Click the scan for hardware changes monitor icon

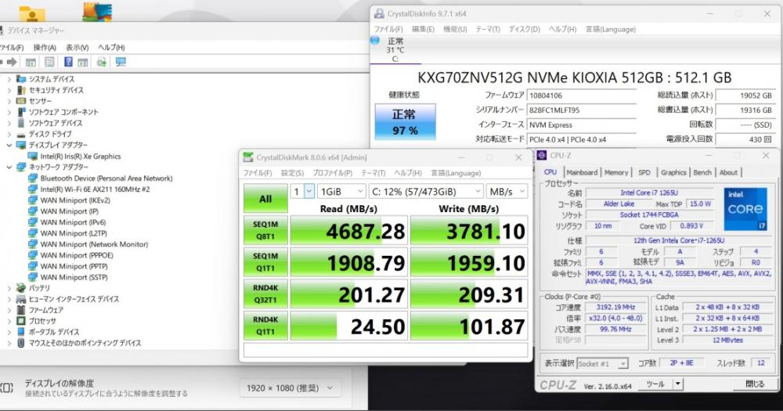[121, 62]
